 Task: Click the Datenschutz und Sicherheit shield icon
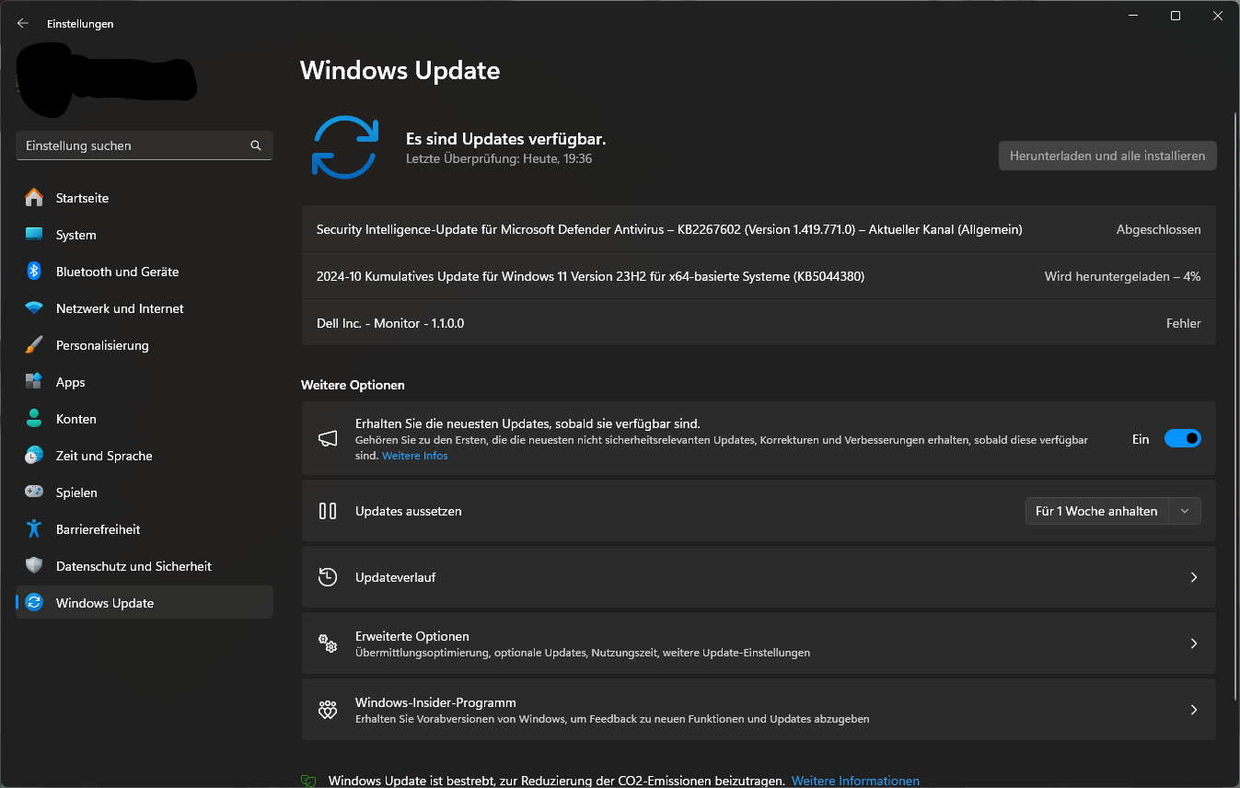34,566
